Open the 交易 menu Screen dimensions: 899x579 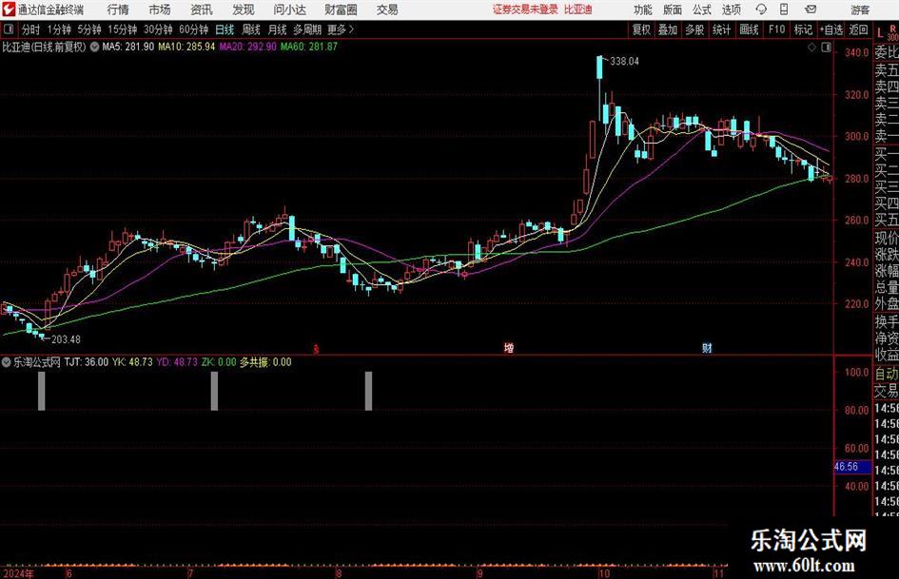(387, 10)
